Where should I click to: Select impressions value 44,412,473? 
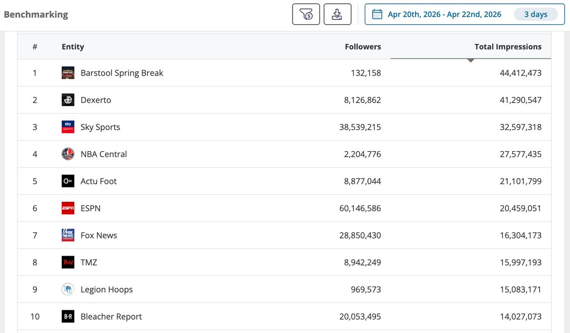coord(520,73)
